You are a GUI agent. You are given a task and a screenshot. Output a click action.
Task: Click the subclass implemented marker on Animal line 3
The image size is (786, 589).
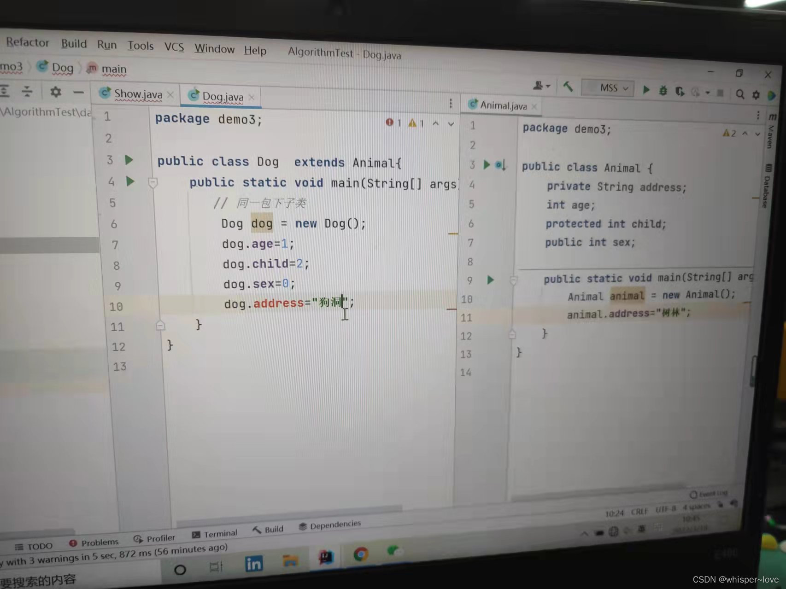(x=500, y=165)
